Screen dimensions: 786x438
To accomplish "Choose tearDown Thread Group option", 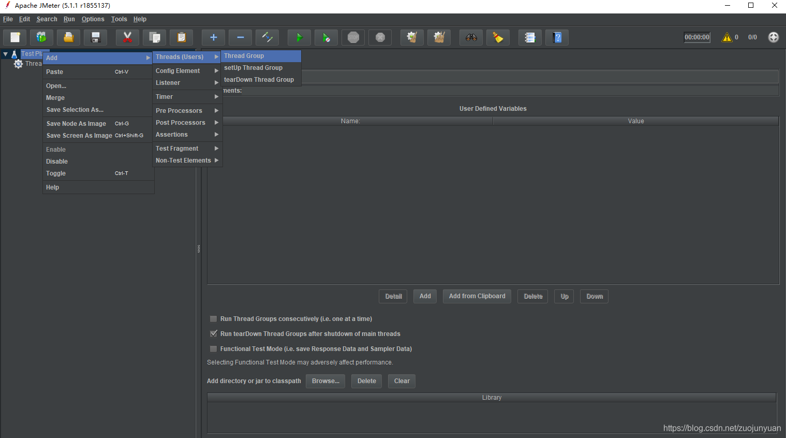I will (x=261, y=80).
